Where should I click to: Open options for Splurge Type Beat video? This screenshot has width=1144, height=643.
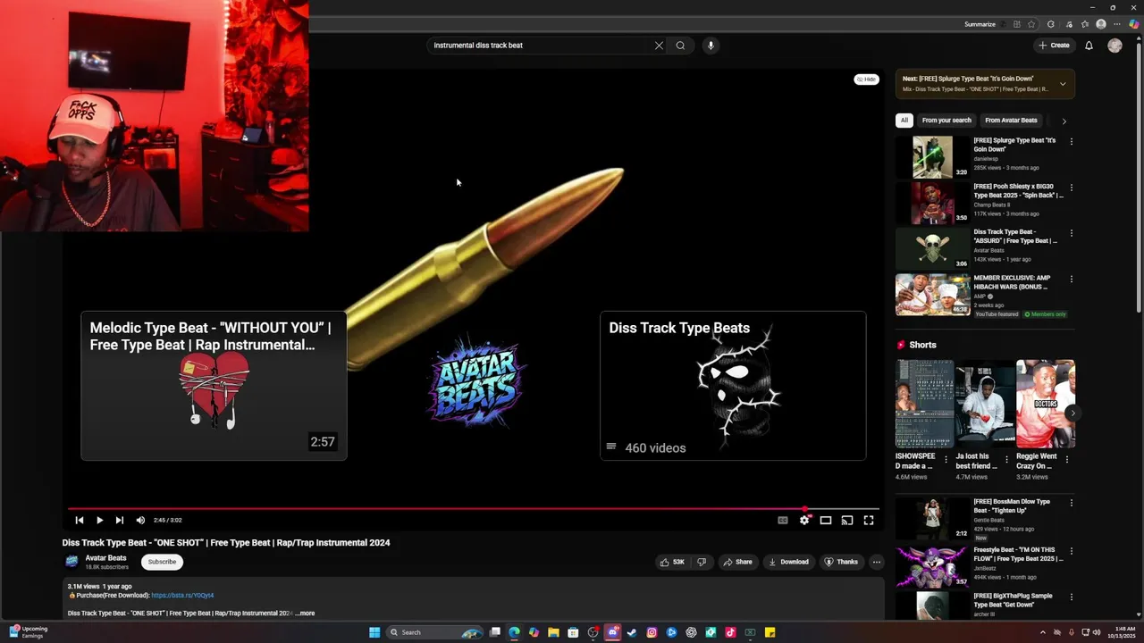click(x=1071, y=141)
